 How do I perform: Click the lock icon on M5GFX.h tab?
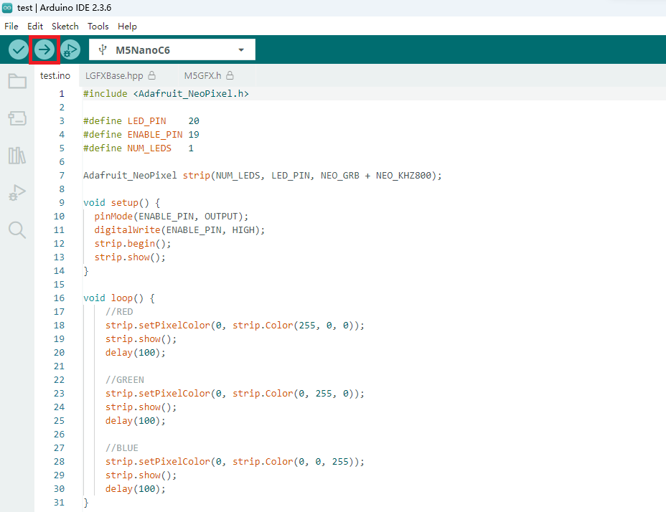[x=230, y=75]
